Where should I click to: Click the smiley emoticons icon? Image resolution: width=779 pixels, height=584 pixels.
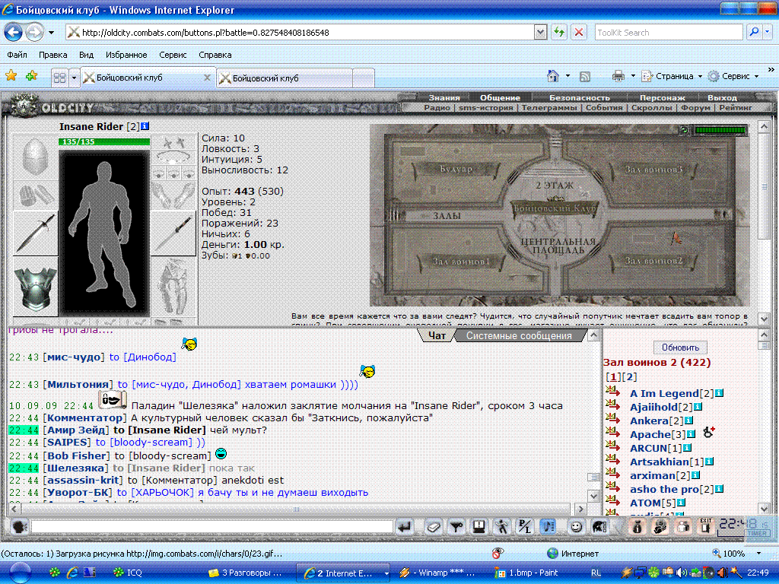[x=576, y=526]
